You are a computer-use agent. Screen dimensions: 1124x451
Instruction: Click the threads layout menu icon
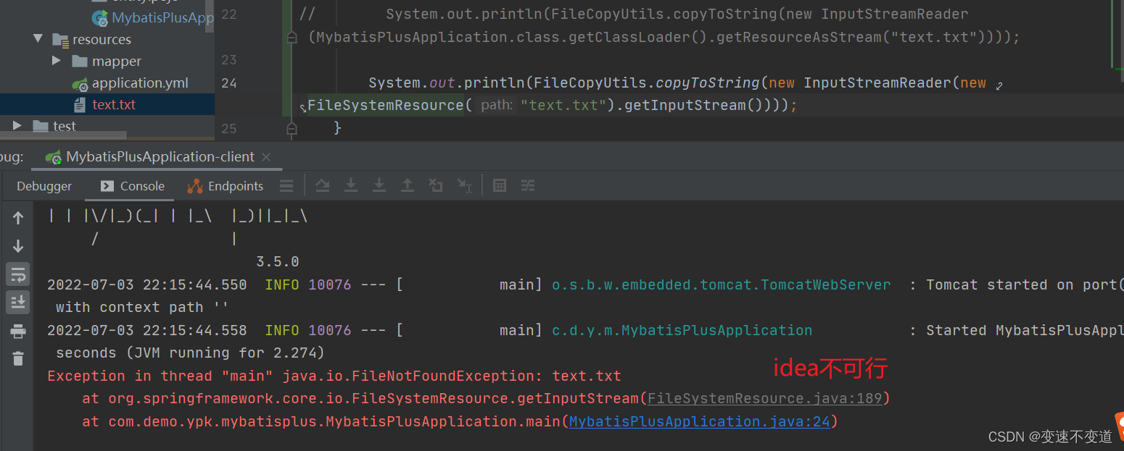286,186
